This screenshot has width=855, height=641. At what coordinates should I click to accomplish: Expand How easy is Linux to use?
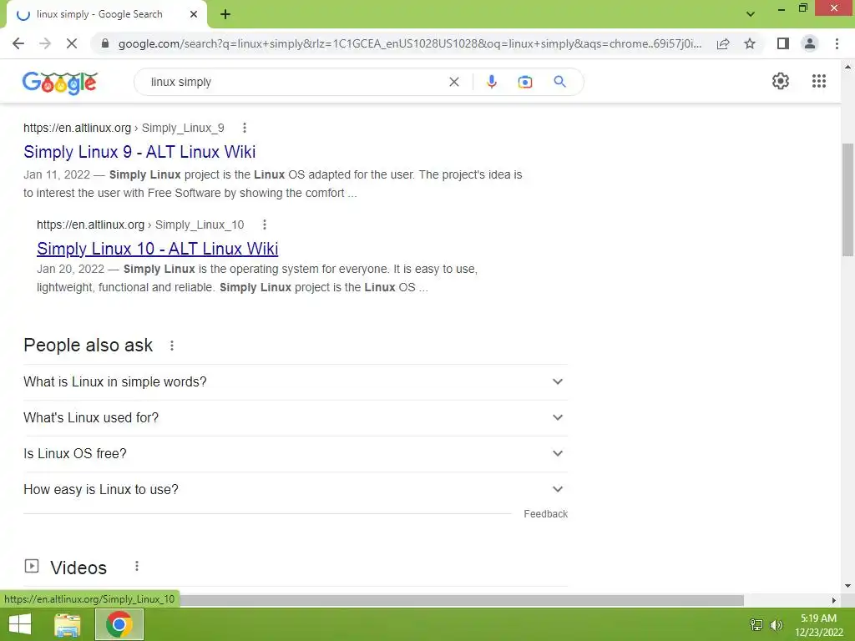coord(296,489)
